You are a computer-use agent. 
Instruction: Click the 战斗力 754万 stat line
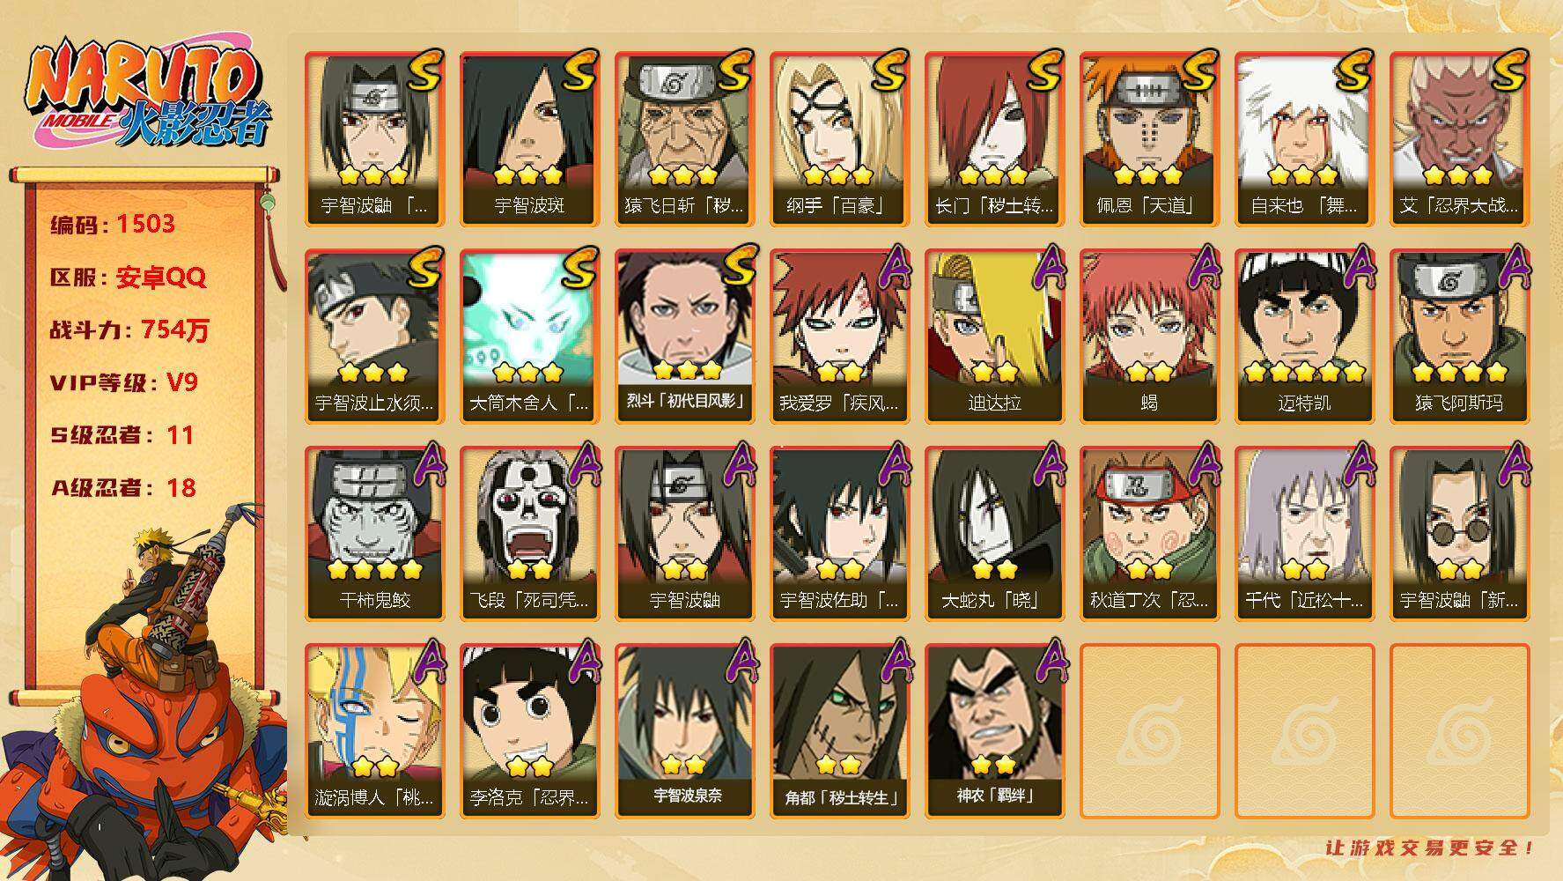(130, 329)
